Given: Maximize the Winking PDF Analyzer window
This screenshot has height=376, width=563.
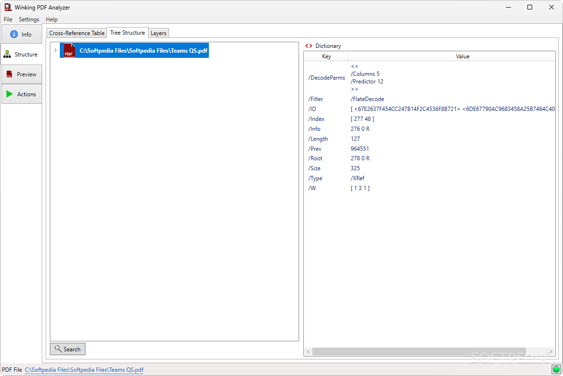Looking at the screenshot, I should [x=530, y=7].
